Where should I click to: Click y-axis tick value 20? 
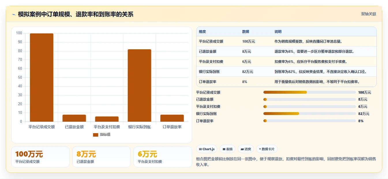20,104
